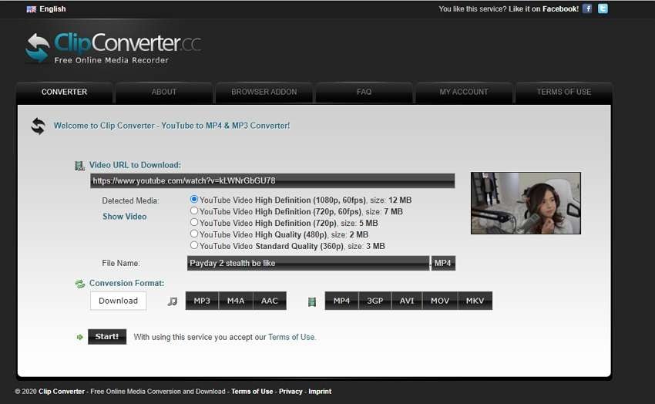Click MP4 extension label beside file name

pyautogui.click(x=443, y=263)
